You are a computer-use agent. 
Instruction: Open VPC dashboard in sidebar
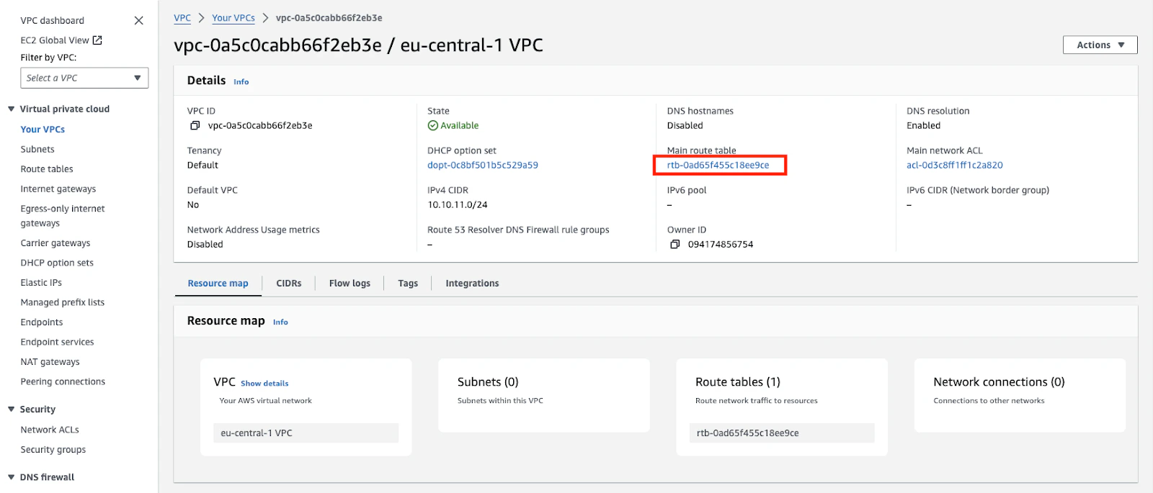click(x=52, y=21)
